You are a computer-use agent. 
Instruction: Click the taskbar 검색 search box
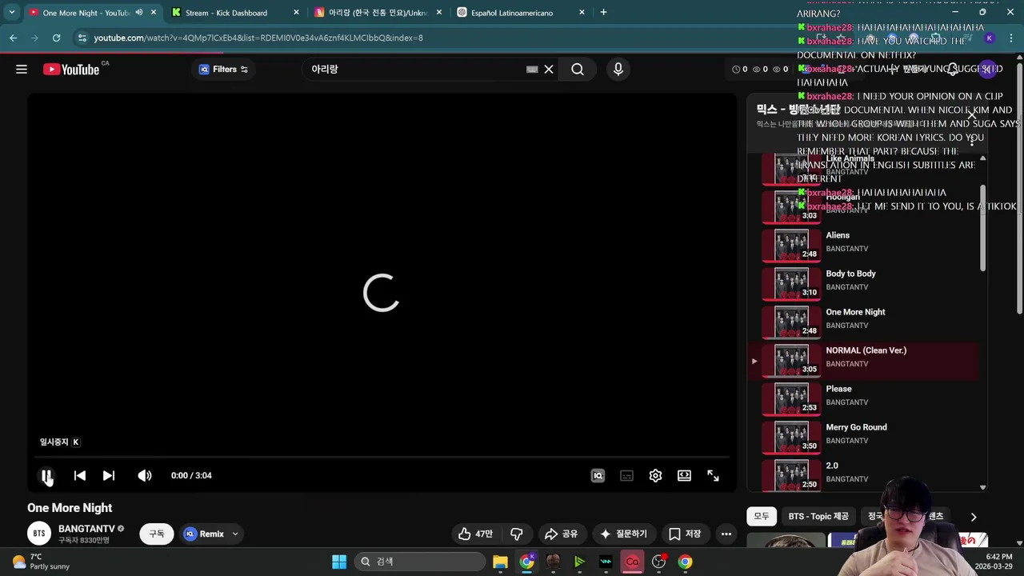click(x=419, y=562)
